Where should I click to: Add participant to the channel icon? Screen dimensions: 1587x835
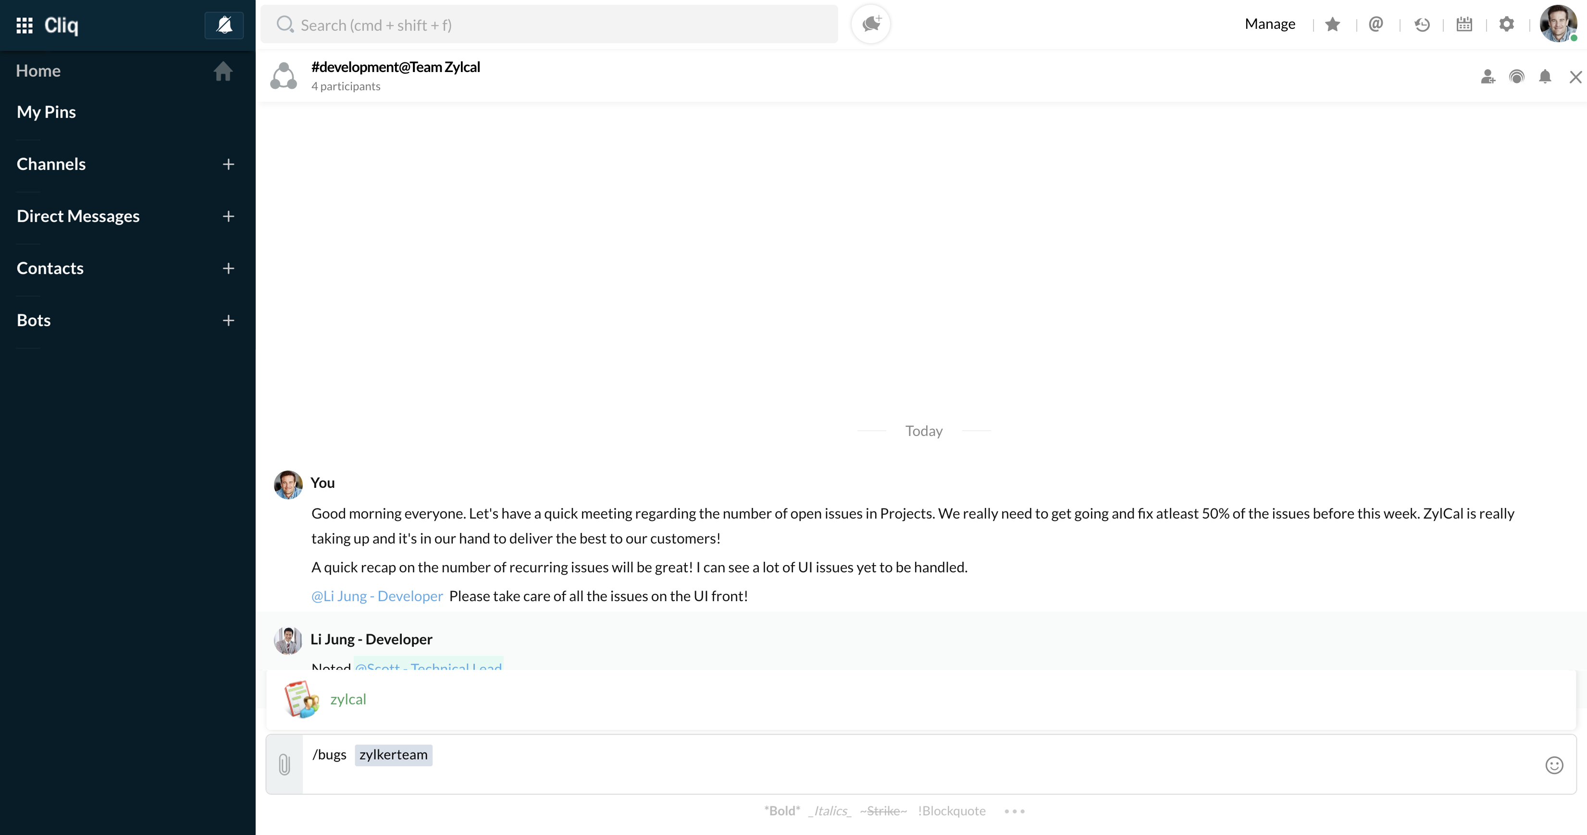[1488, 77]
